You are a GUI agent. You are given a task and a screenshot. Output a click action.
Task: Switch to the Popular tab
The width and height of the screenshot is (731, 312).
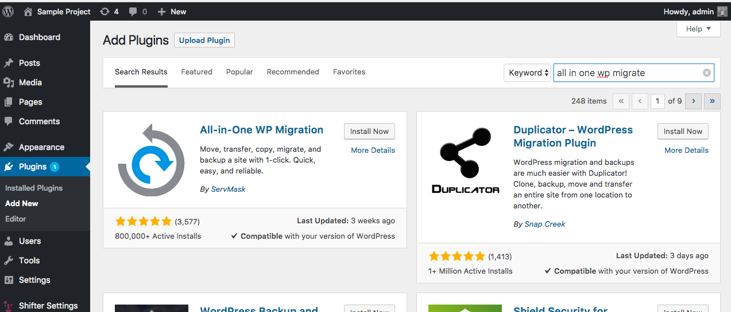click(x=239, y=72)
